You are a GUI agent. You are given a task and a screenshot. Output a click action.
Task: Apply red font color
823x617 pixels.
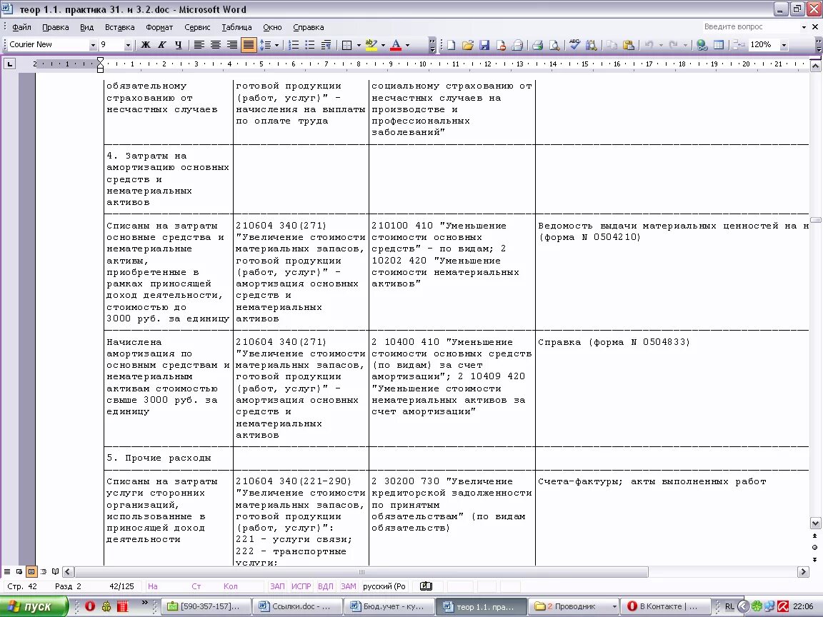click(x=396, y=45)
